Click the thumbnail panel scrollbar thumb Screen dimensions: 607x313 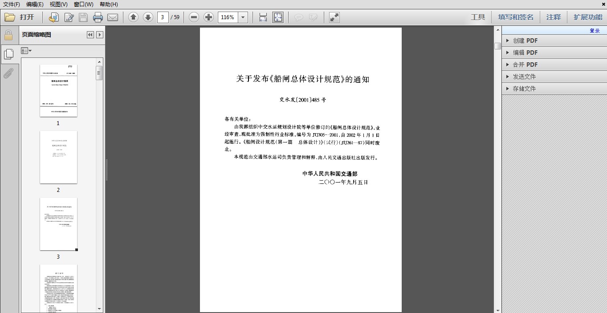pyautogui.click(x=99, y=73)
